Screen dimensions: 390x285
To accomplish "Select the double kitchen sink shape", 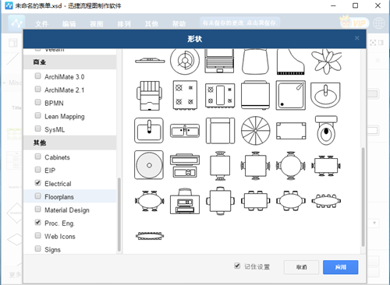I will [185, 131].
